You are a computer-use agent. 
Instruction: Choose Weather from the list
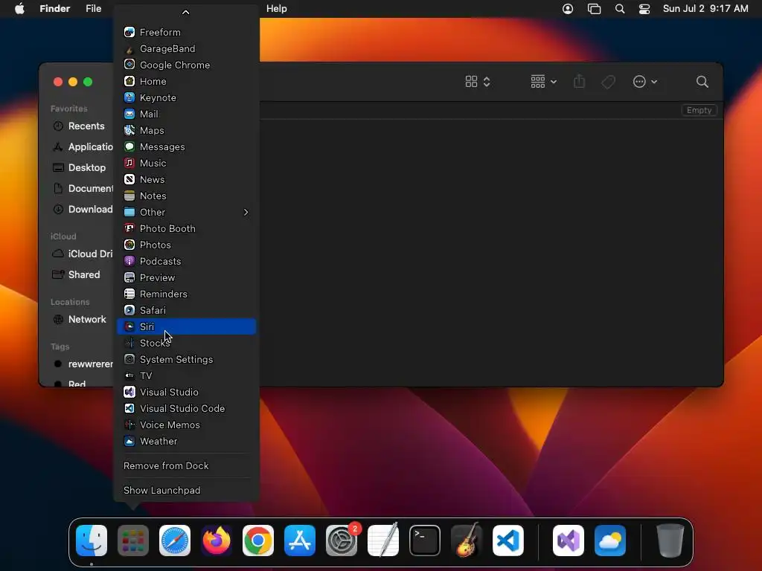click(187, 442)
